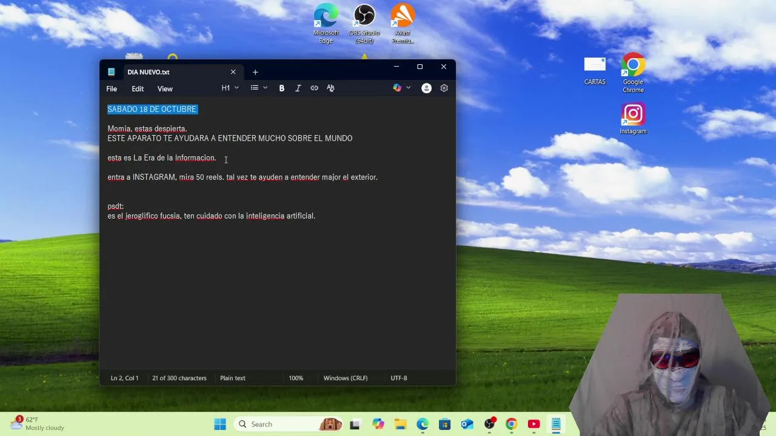Open Notepad settings gear

(444, 88)
